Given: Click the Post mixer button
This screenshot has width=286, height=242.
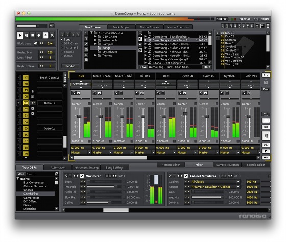Looking at the screenshot, I should click(x=266, y=89).
